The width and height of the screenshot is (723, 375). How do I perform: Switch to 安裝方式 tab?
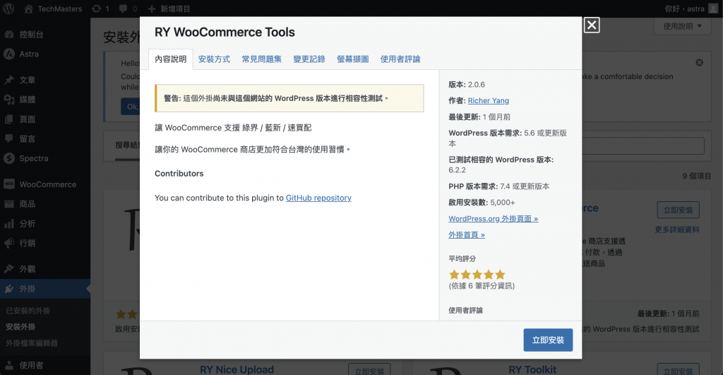tap(214, 59)
